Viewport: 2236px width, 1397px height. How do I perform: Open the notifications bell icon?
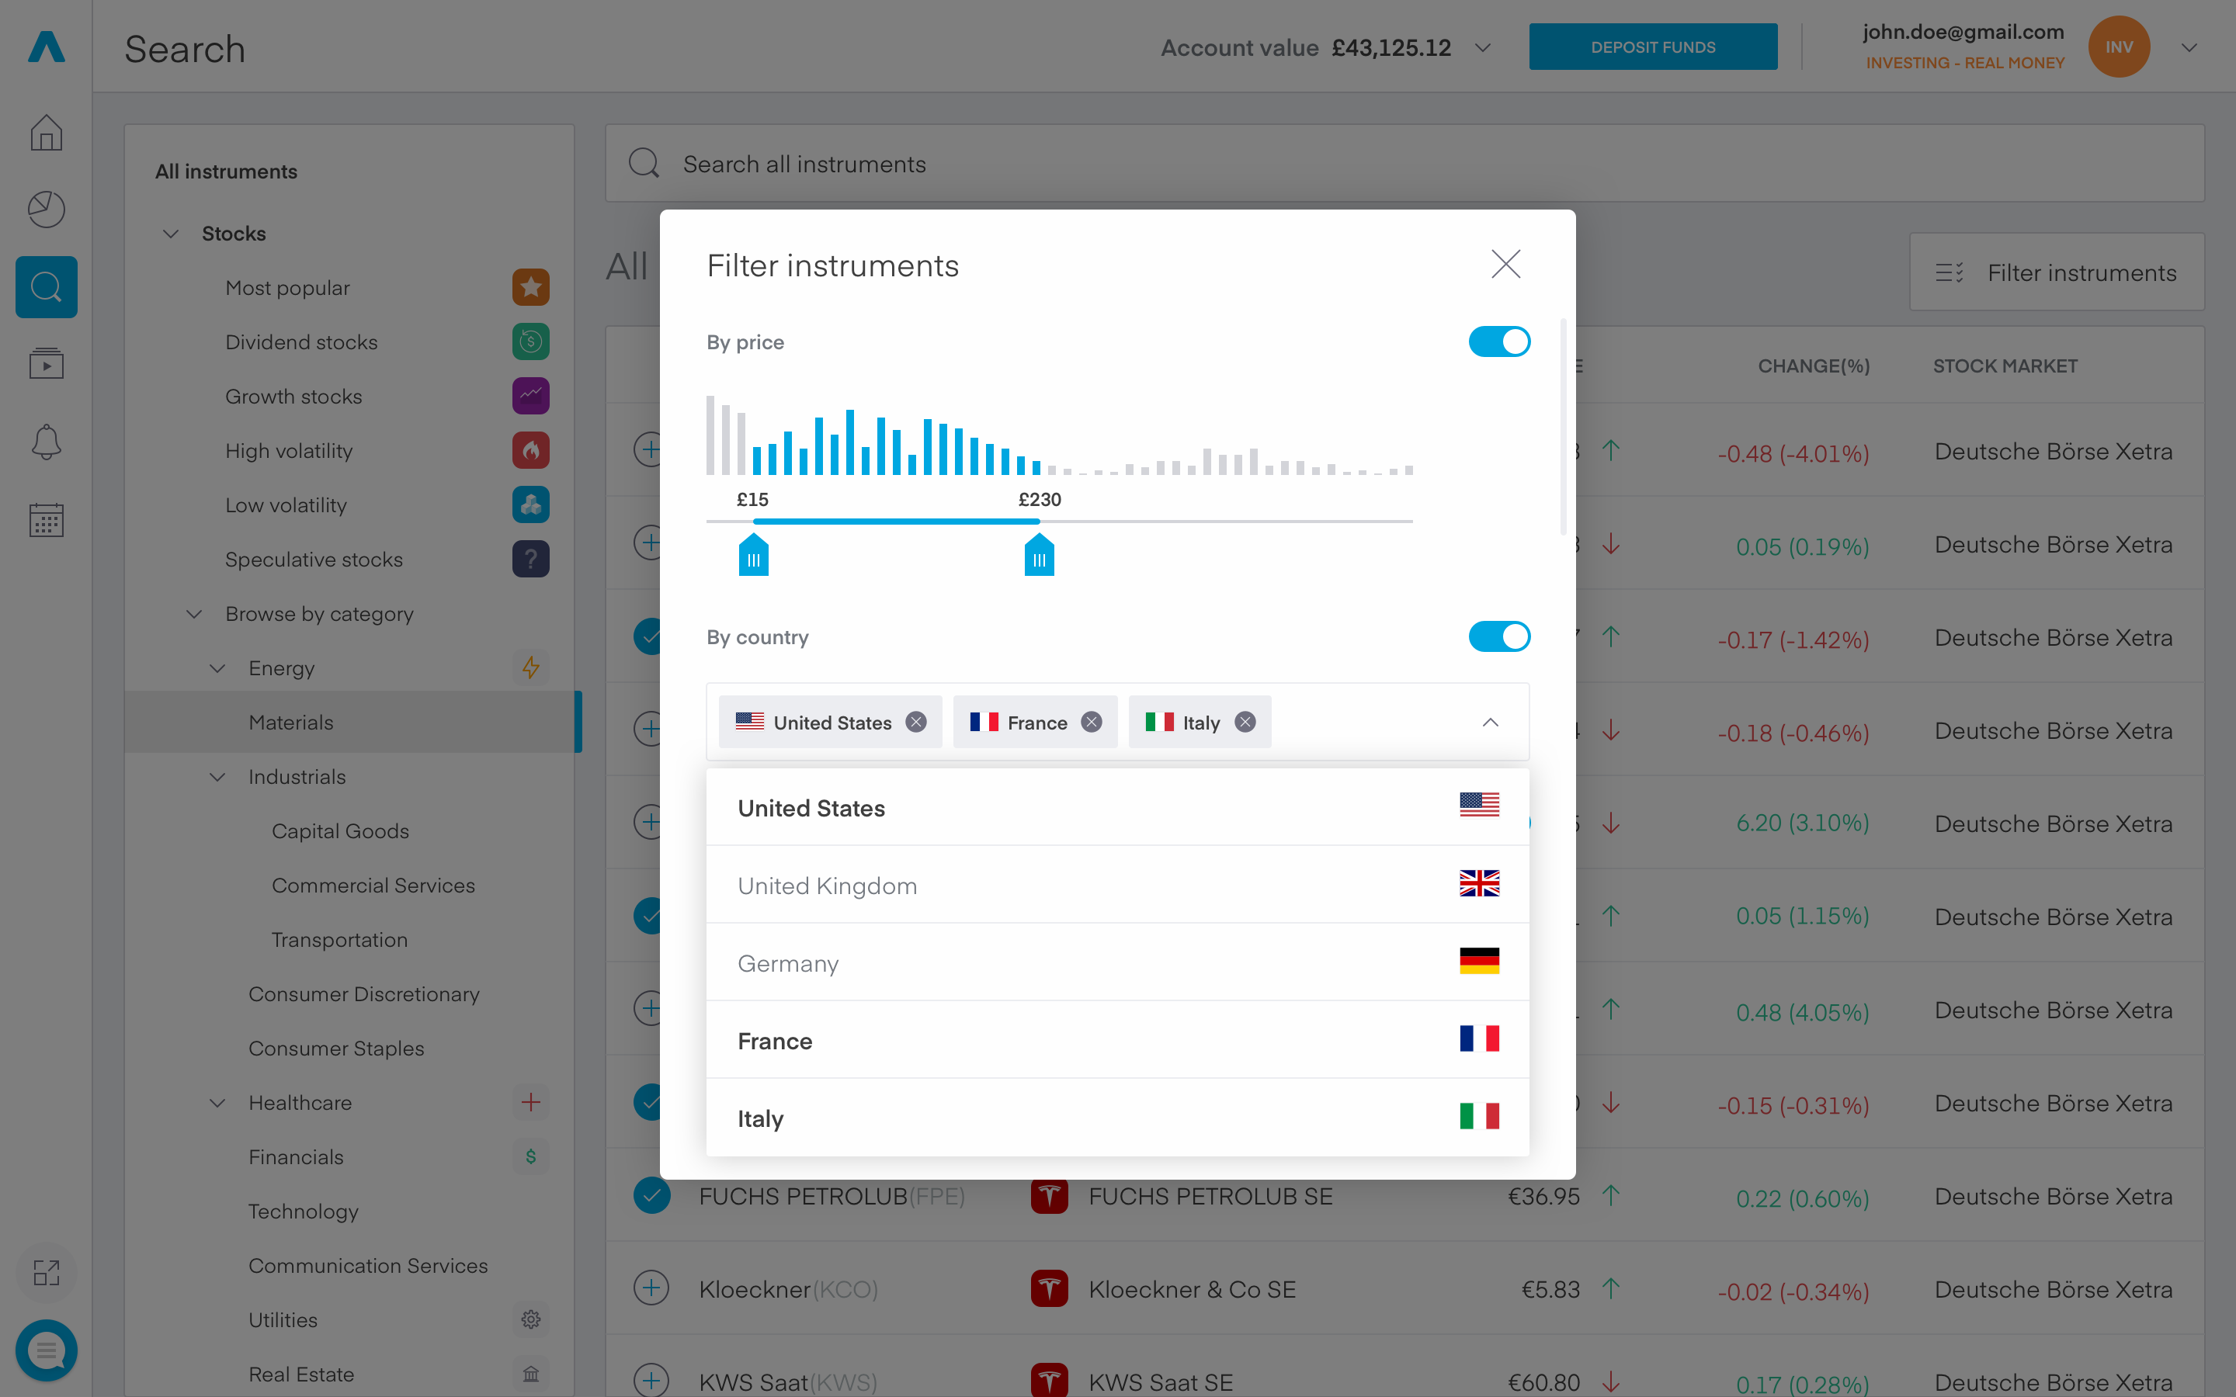(47, 442)
